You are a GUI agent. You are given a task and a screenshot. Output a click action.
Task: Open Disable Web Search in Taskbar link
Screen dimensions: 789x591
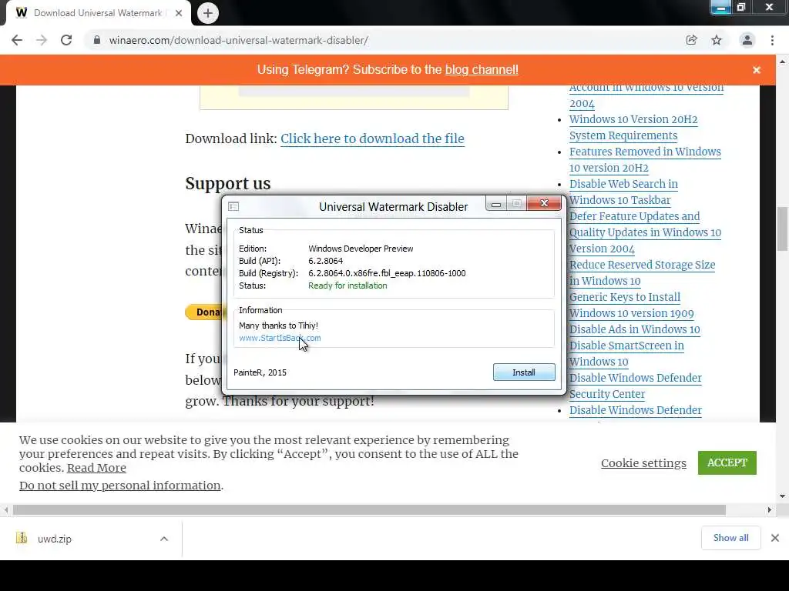click(623, 192)
